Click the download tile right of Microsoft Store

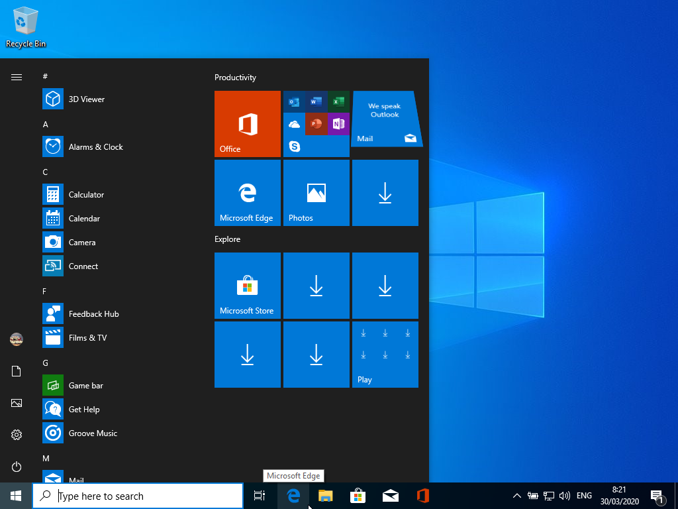tap(316, 286)
